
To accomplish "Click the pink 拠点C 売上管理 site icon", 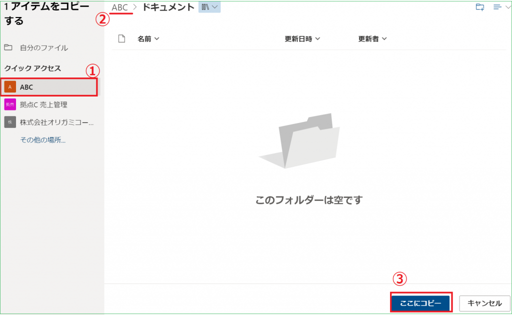I will coord(9,104).
